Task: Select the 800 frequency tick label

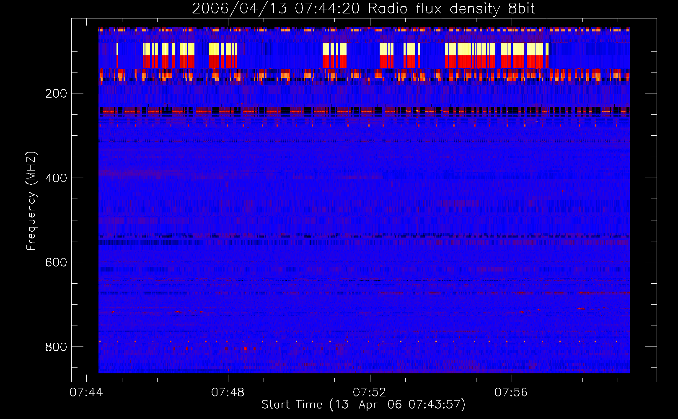Action: click(56, 347)
